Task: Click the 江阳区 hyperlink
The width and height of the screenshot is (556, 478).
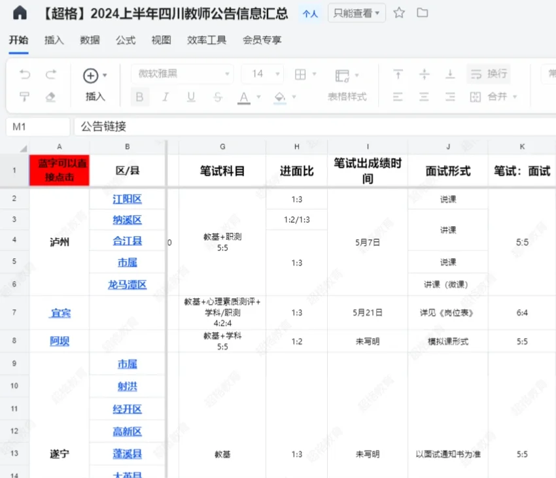Action: point(127,198)
